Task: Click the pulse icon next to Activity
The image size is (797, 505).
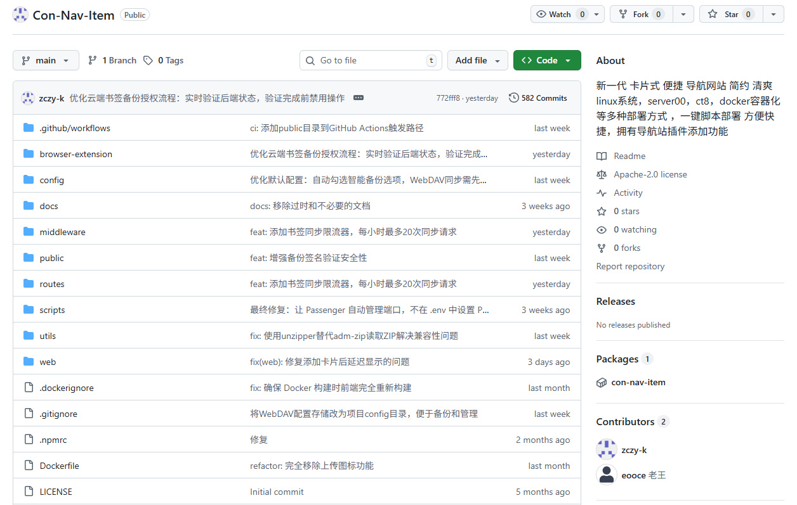Action: [x=602, y=193]
